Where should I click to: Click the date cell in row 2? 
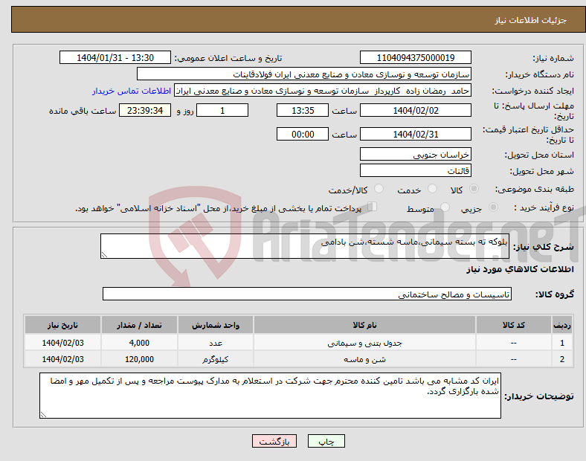coord(62,359)
